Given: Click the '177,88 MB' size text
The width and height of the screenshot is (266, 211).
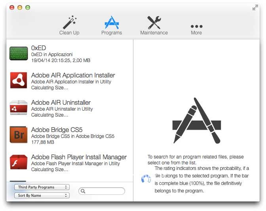Looking at the screenshot, I should (x=43, y=142).
